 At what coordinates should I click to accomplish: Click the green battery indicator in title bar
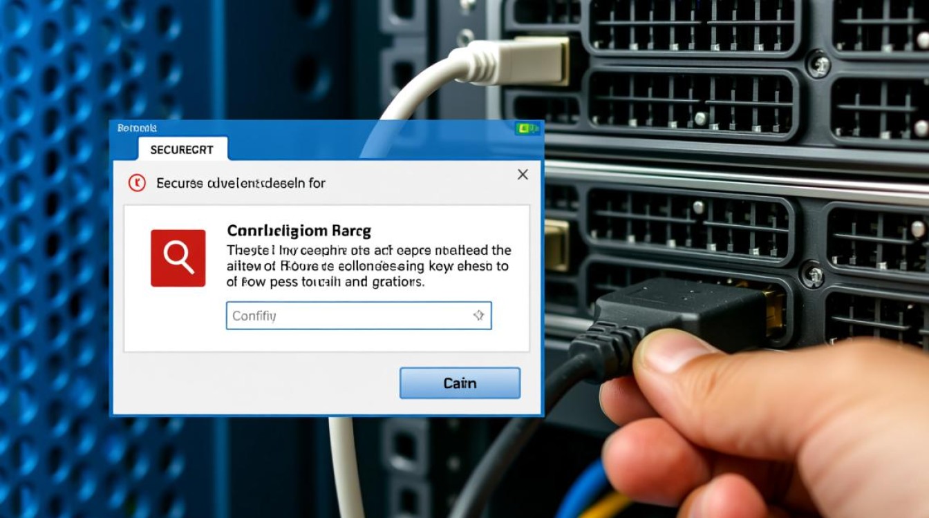tap(526, 128)
